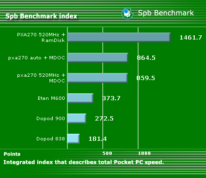
Task: Select the 'pxa270 auto + MDOC' label
Action: tap(37, 58)
